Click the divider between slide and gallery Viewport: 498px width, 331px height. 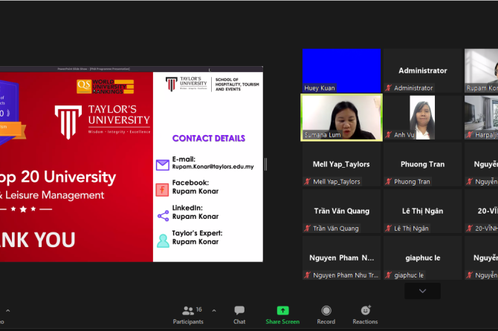point(265,165)
